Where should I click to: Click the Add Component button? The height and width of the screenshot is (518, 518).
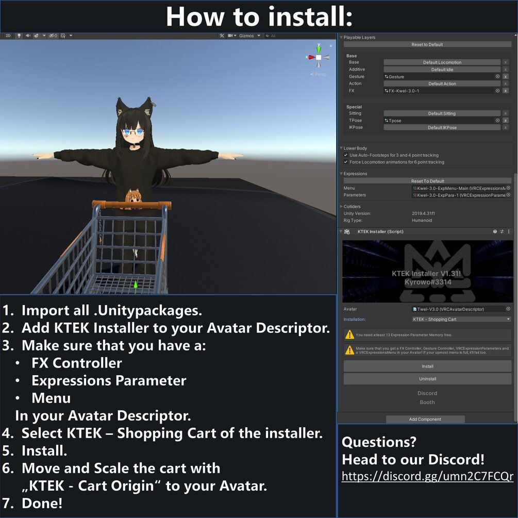[x=425, y=419]
